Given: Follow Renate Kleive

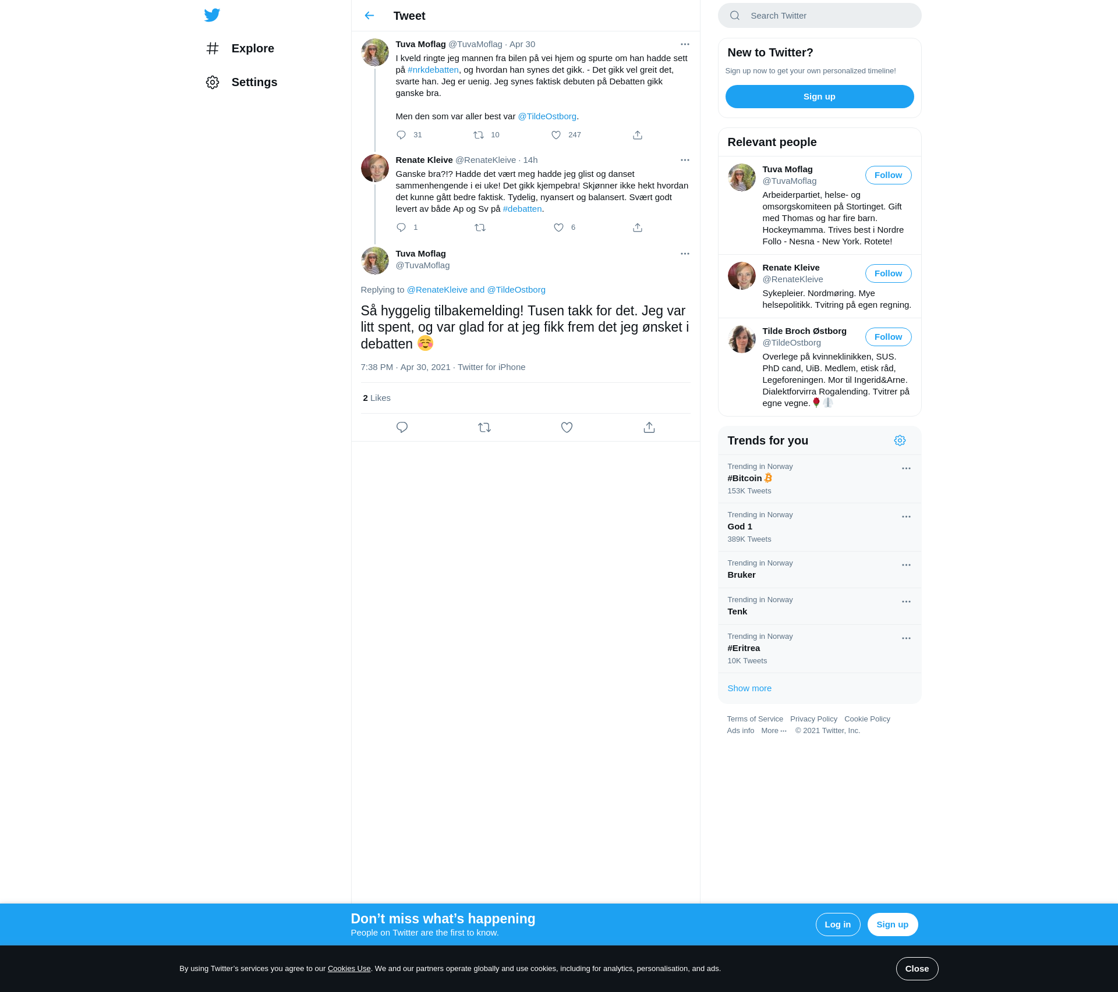Looking at the screenshot, I should pyautogui.click(x=888, y=273).
